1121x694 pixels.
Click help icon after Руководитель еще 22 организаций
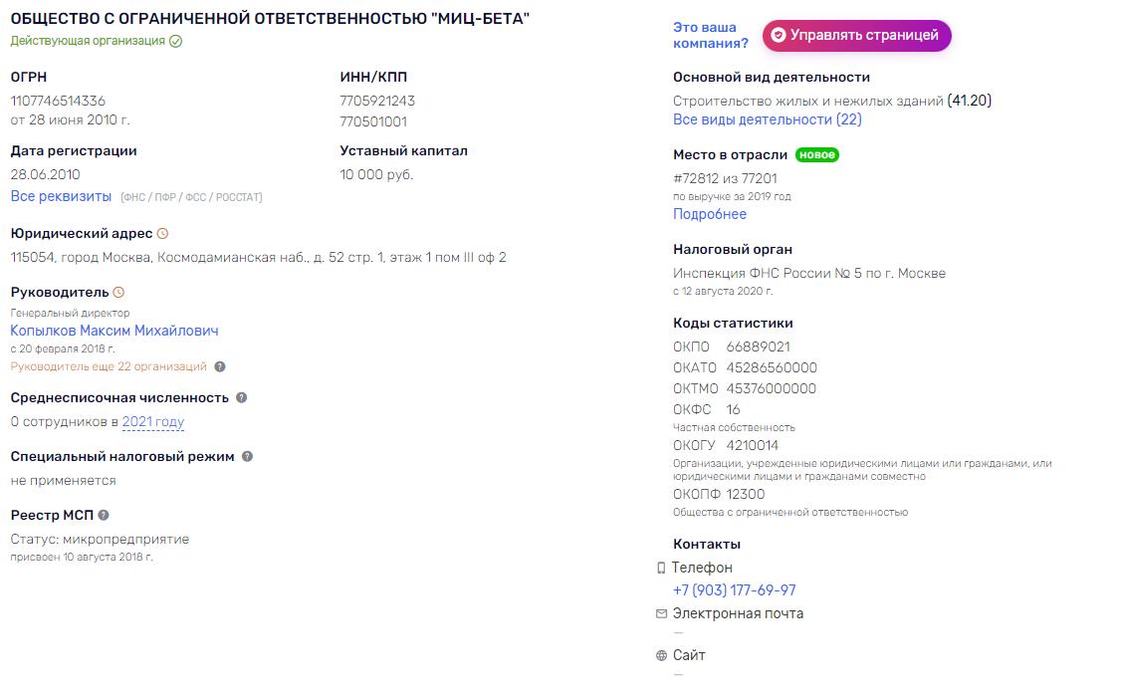(x=219, y=366)
